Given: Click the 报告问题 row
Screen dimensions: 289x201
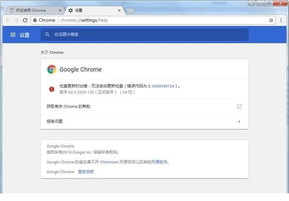Looking at the screenshot, I should (x=144, y=122).
